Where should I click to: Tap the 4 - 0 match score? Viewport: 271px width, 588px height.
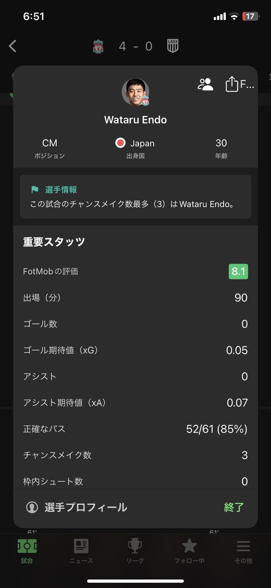click(x=135, y=47)
